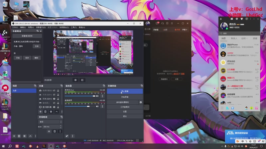Open 我的iPhone chat in QQ list

coord(239,46)
